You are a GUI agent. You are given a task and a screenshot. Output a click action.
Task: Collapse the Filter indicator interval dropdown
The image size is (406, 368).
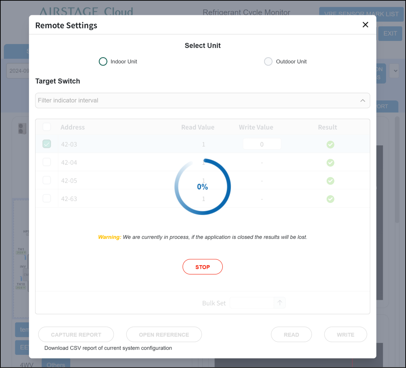coord(362,100)
